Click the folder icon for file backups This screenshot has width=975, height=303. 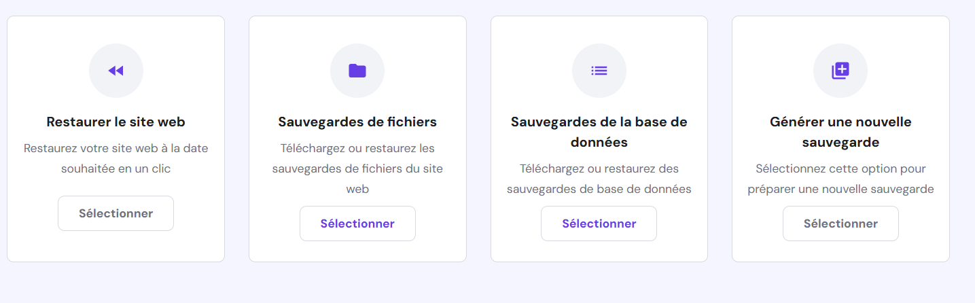(357, 71)
